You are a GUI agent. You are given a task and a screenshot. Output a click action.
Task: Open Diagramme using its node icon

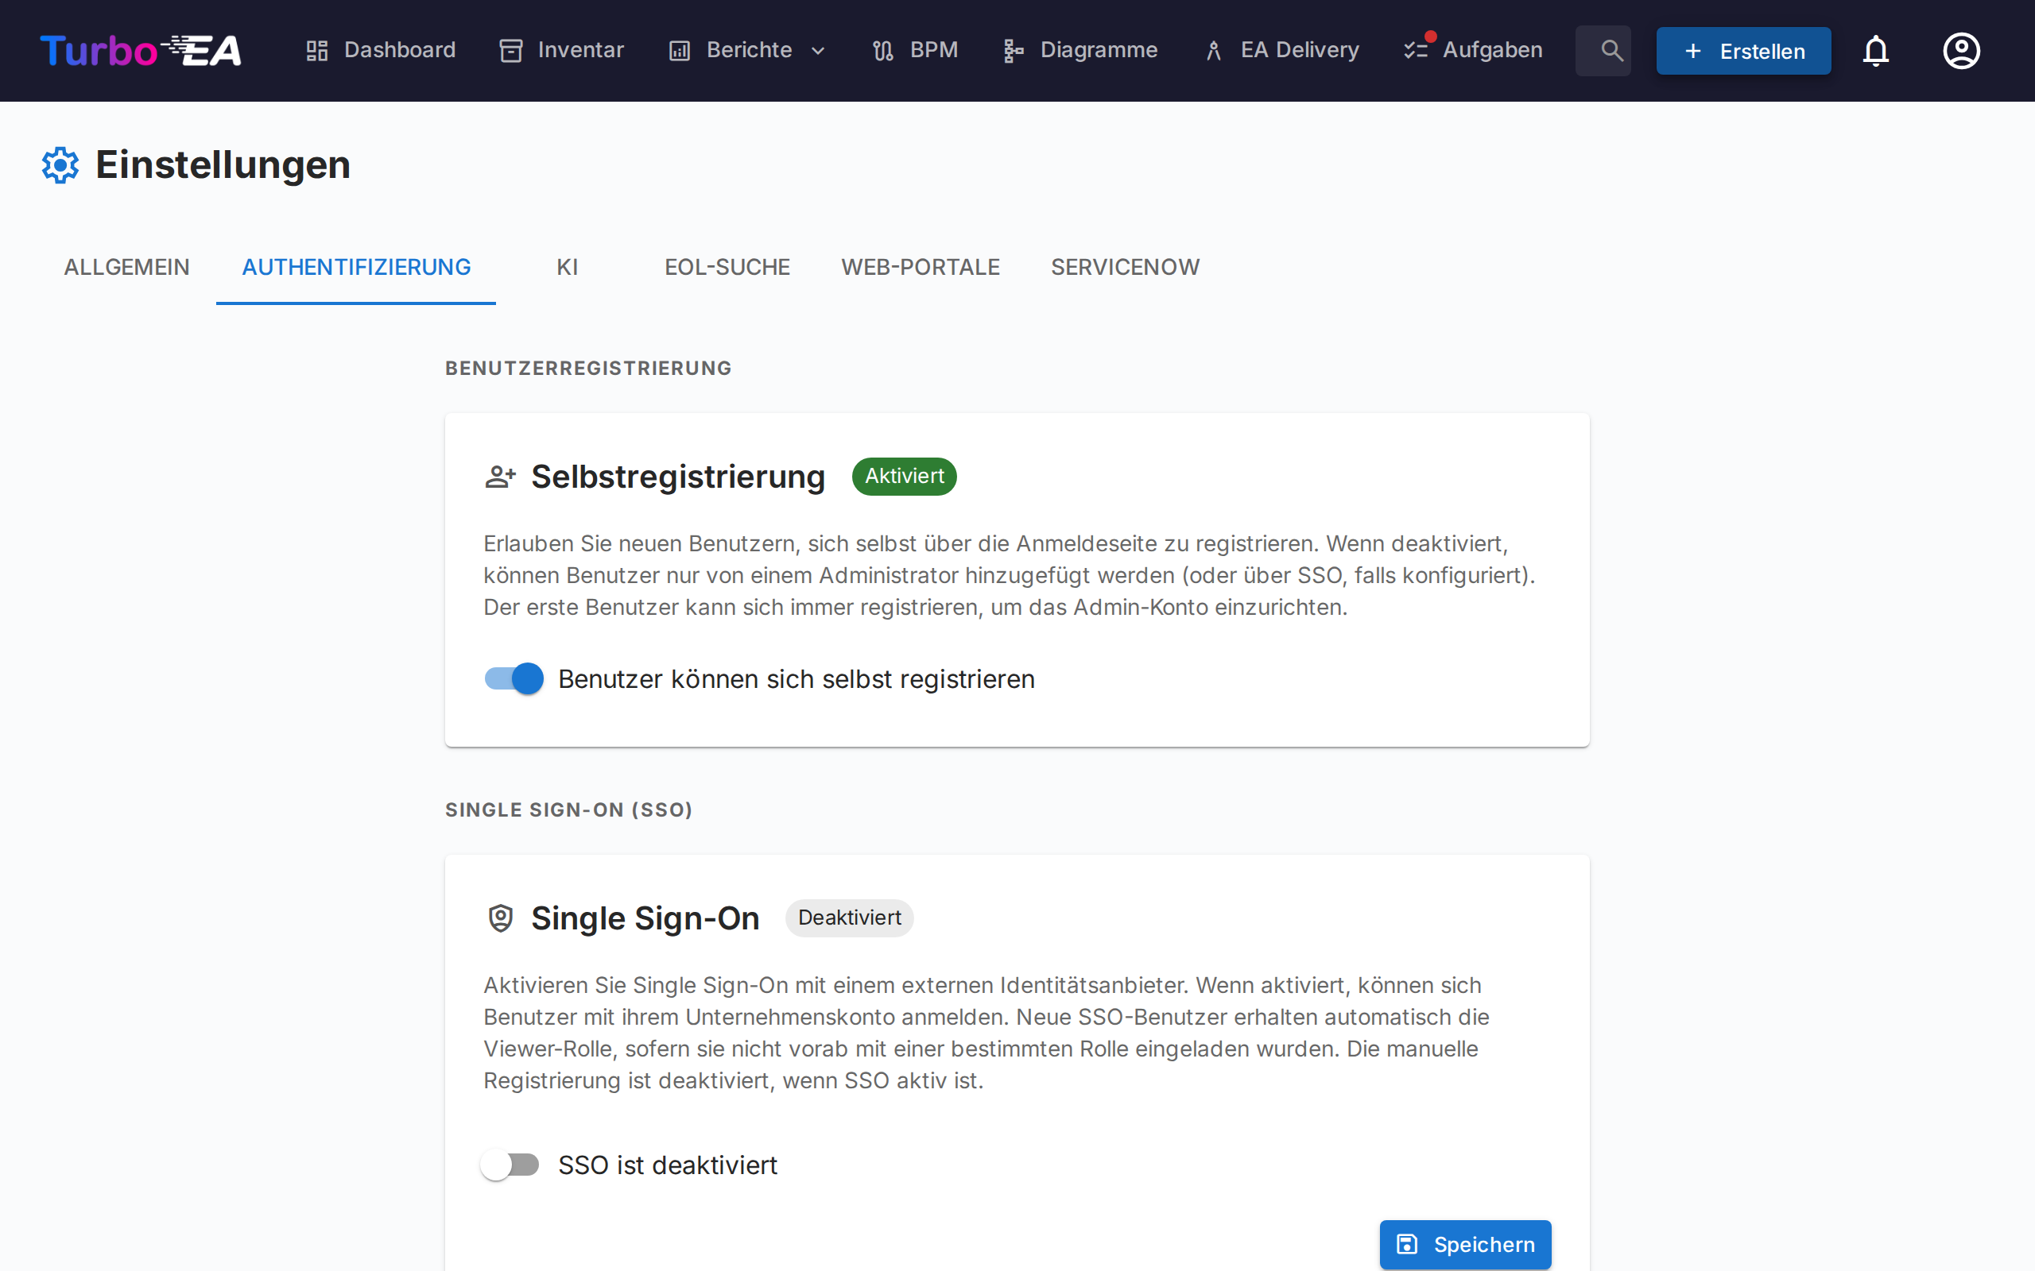(1013, 50)
